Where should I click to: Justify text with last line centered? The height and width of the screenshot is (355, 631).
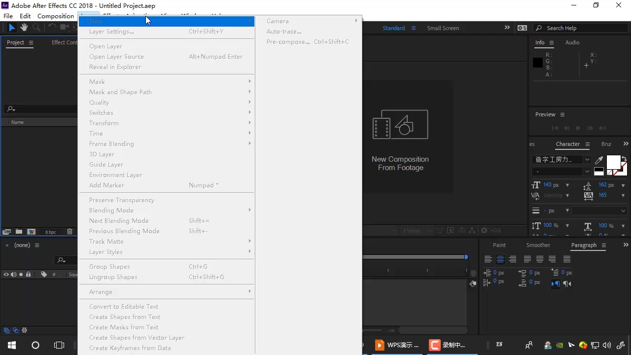[x=540, y=259]
